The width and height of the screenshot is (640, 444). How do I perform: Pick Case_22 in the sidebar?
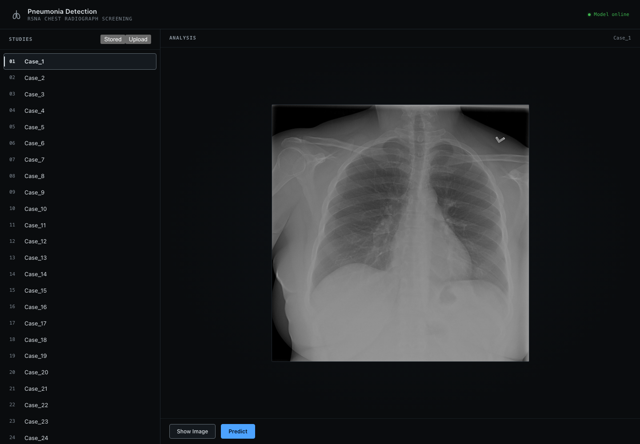[x=80, y=405]
